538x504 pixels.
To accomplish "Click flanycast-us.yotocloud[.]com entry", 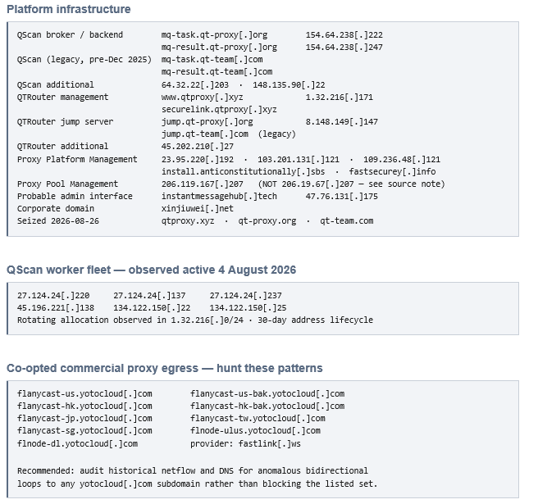I will click(84, 394).
